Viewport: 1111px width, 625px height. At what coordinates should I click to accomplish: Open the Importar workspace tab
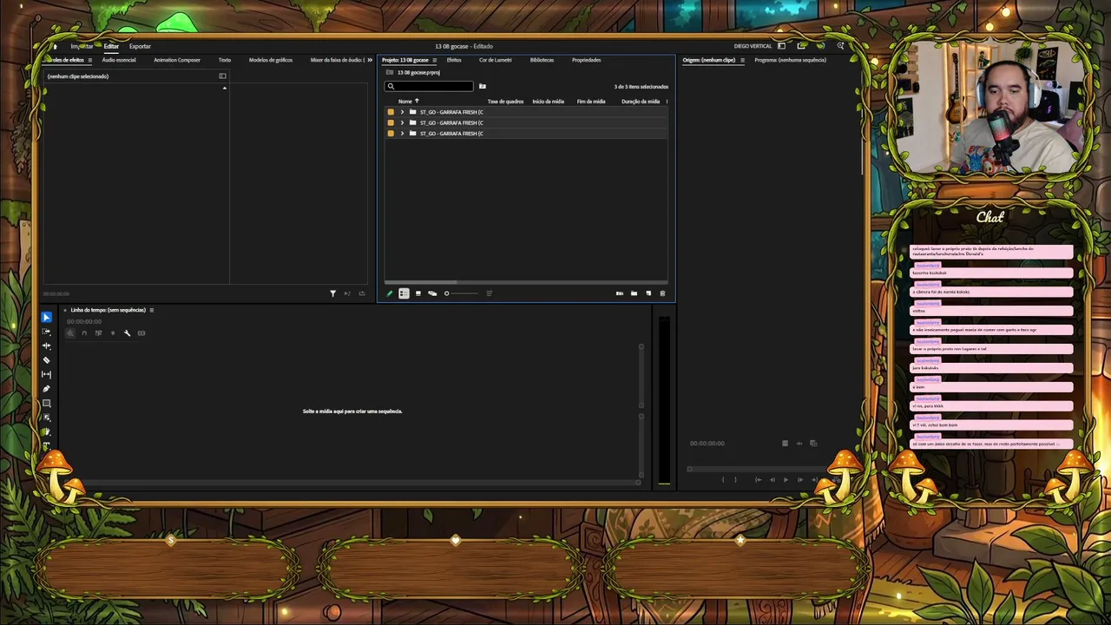82,46
